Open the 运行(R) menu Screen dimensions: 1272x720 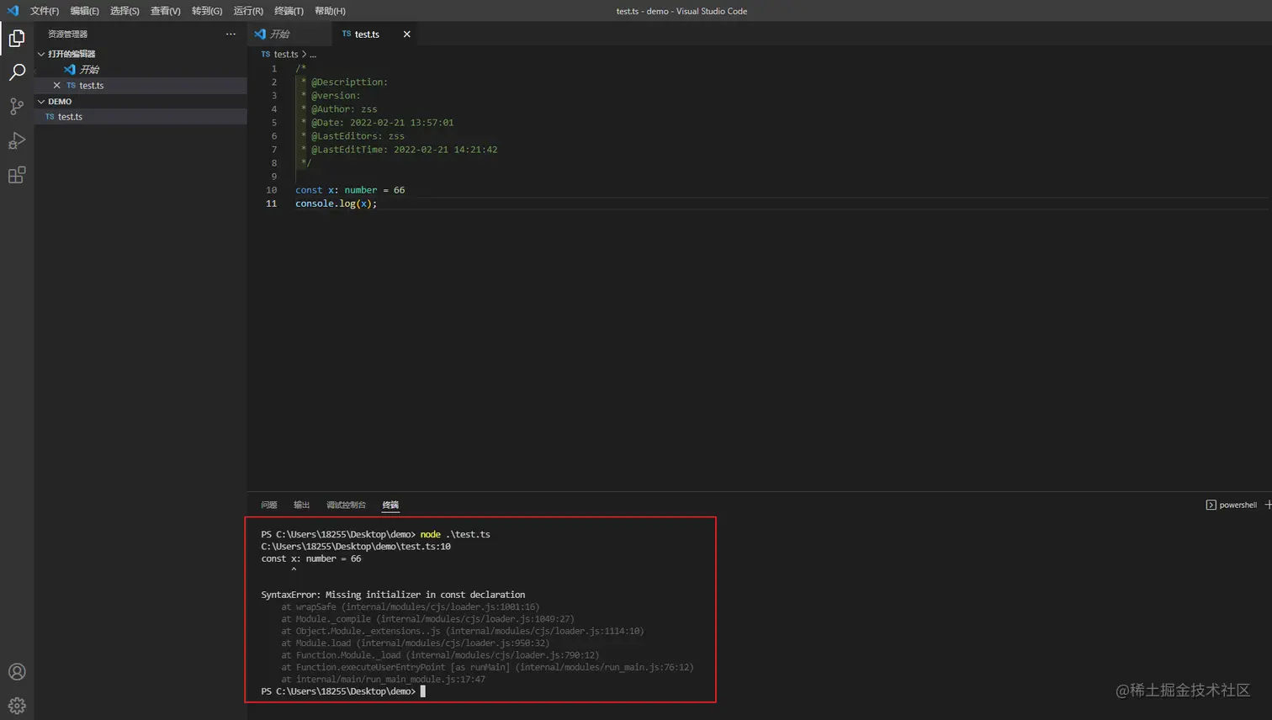click(x=248, y=11)
